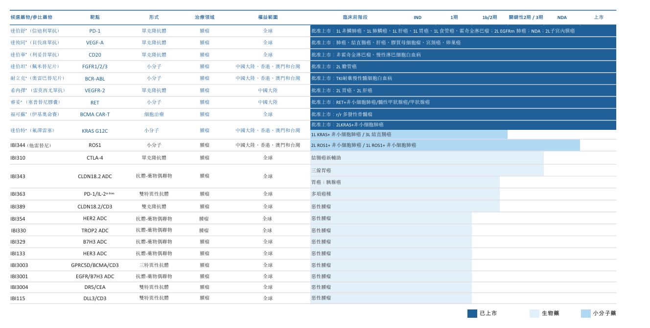Select the 批准上市：r/r 多發性骨髓瘤 bar label
This screenshot has width=650, height=328.
coord(341,114)
